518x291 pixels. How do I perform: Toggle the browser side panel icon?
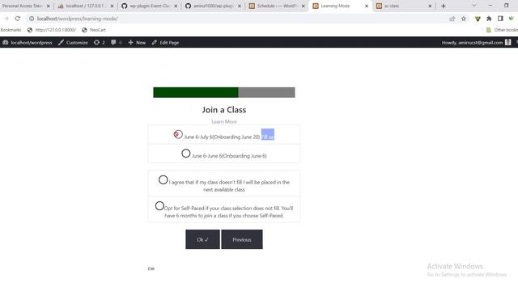(x=500, y=19)
